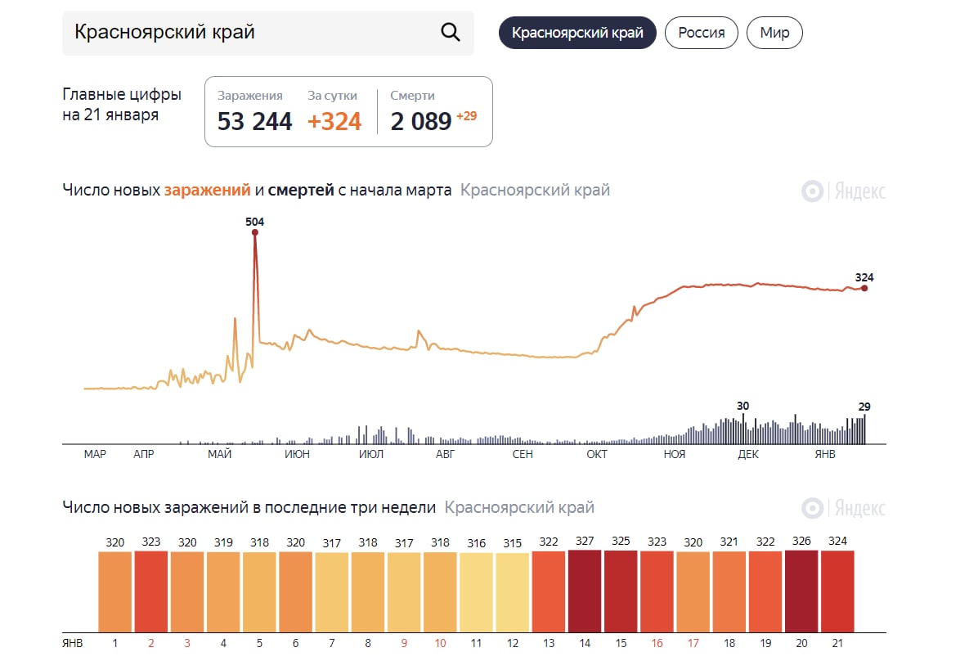
Task: Click the search magnifier icon
Action: [451, 32]
